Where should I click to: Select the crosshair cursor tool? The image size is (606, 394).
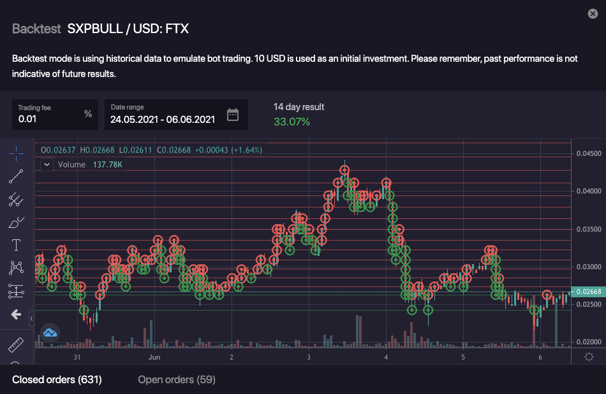pyautogui.click(x=16, y=153)
